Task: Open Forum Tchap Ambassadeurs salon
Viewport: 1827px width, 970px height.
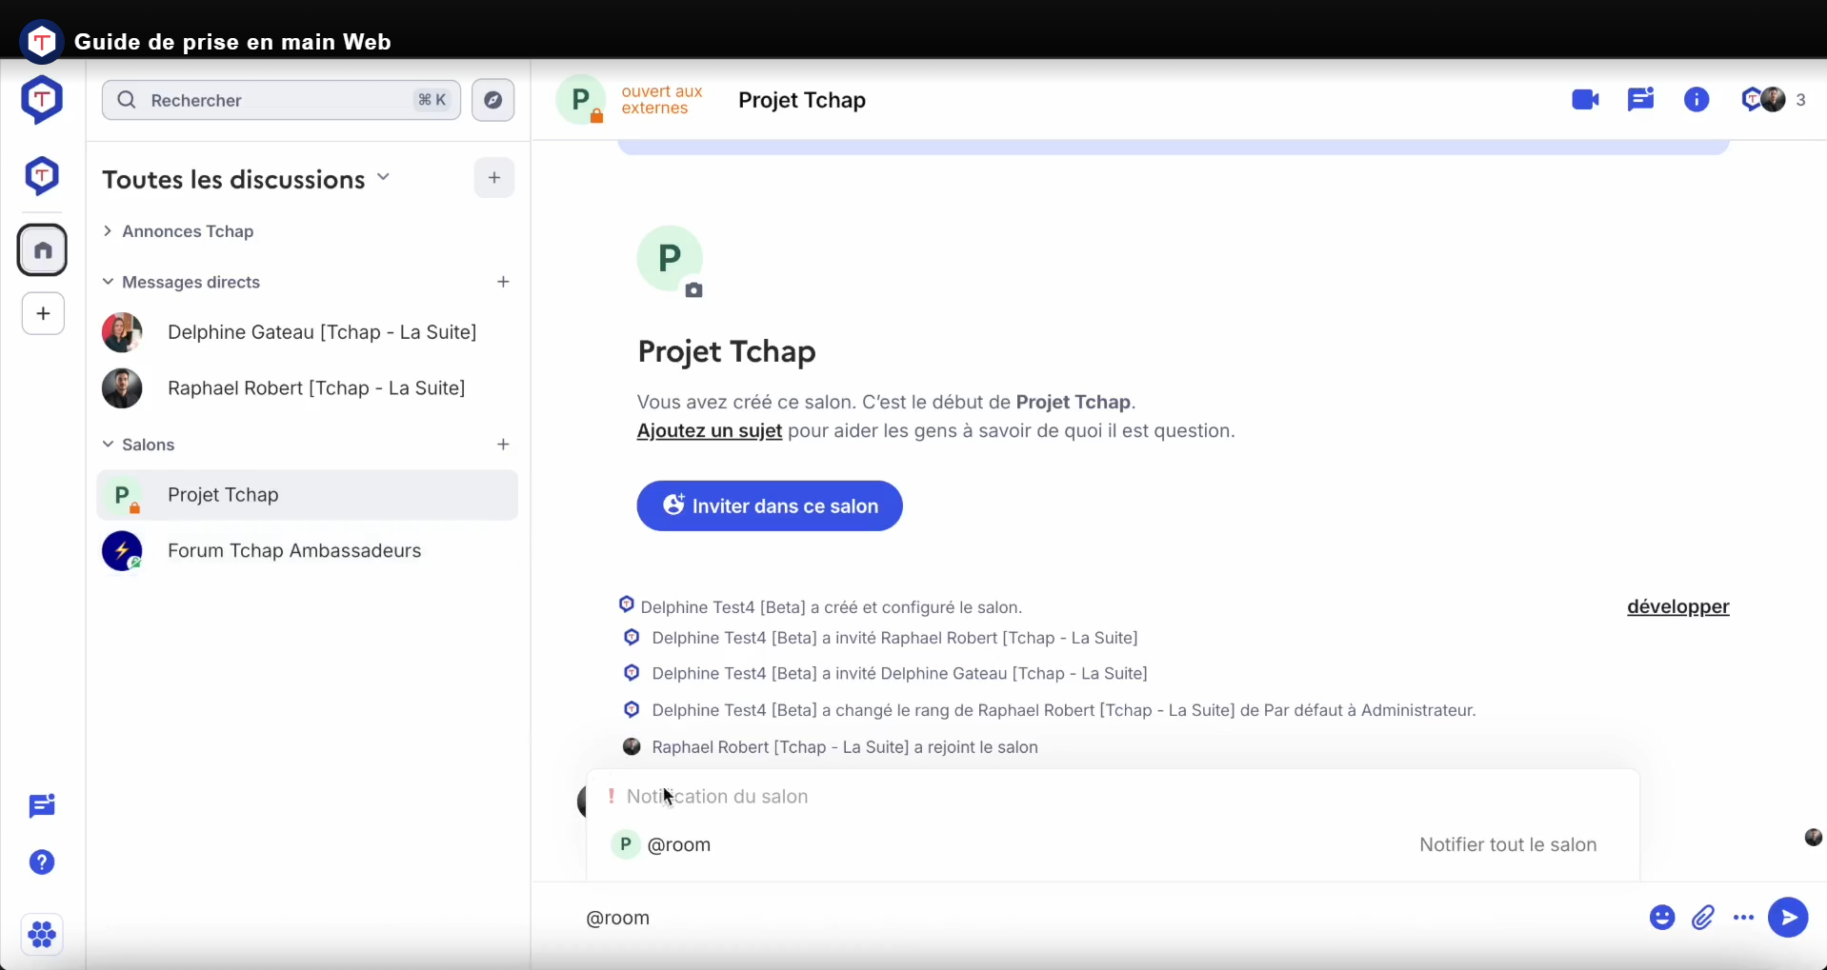Action: [x=307, y=551]
